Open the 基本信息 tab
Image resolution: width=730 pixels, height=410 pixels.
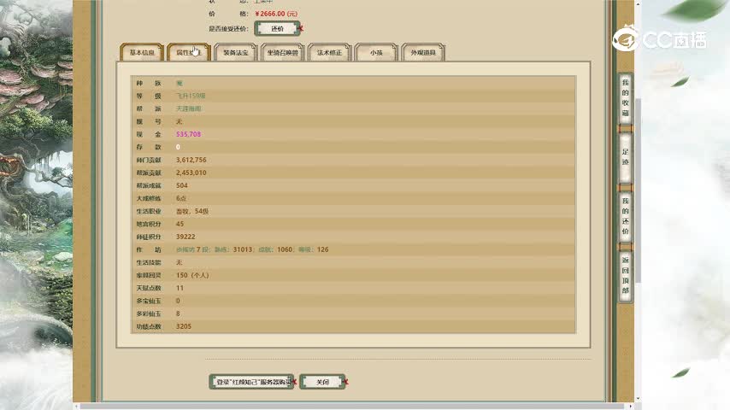click(142, 53)
